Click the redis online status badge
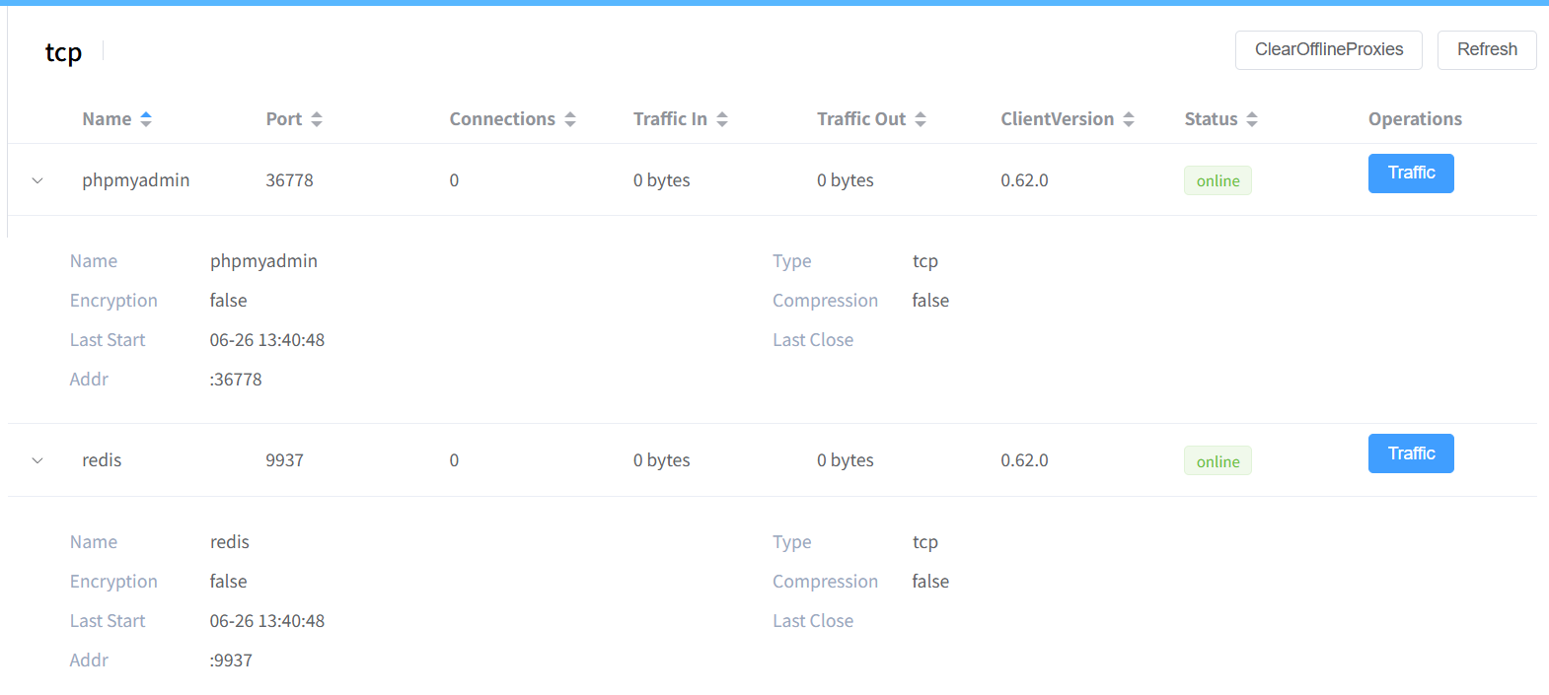 point(1217,461)
